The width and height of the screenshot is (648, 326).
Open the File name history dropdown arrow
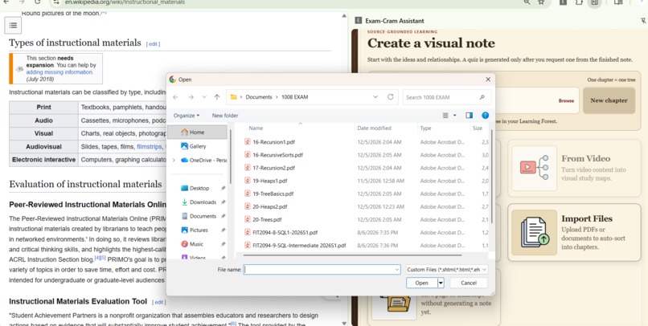coord(396,270)
